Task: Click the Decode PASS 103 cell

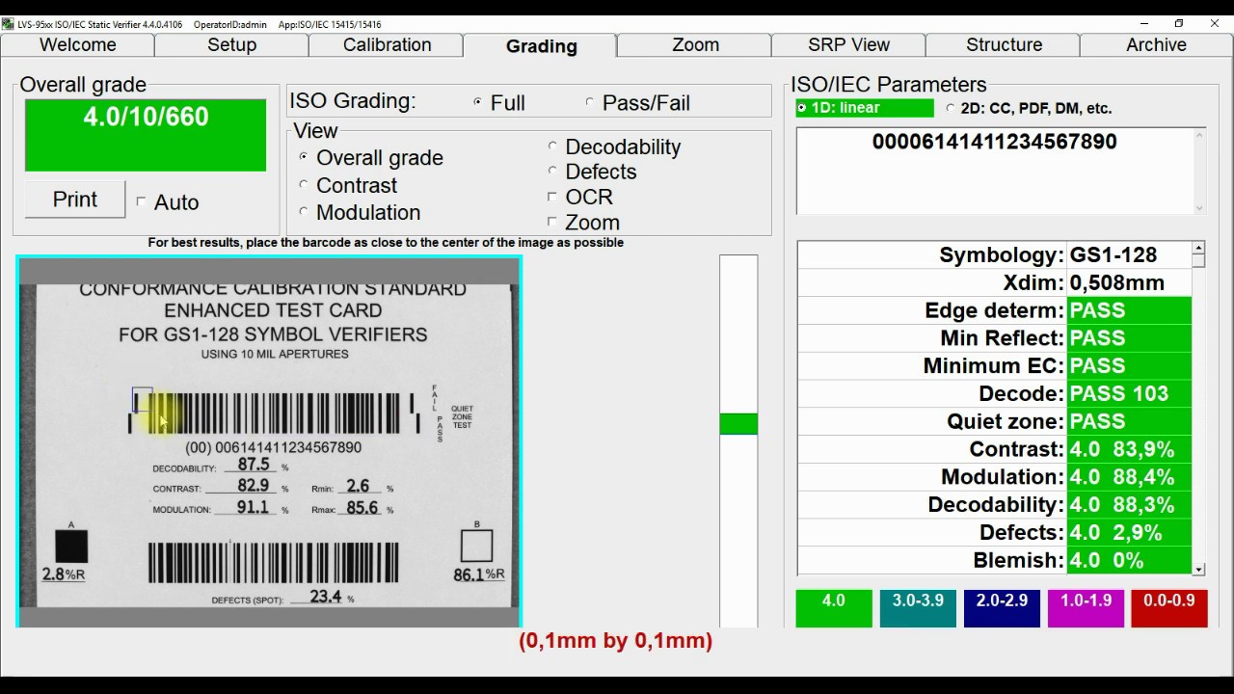Action: (1129, 394)
